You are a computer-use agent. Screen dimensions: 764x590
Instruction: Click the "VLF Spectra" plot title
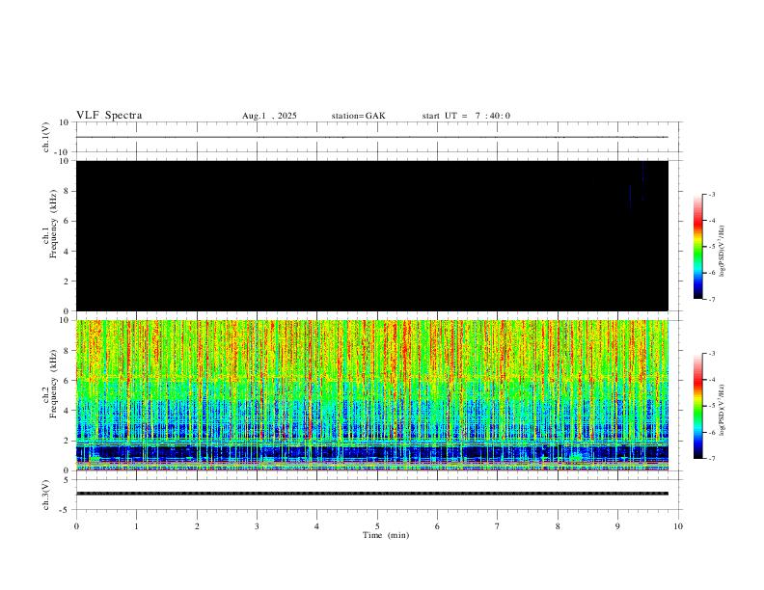point(109,116)
